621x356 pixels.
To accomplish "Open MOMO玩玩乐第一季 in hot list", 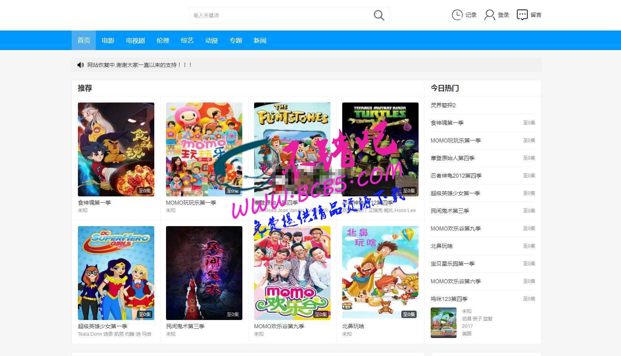I will click(x=456, y=140).
